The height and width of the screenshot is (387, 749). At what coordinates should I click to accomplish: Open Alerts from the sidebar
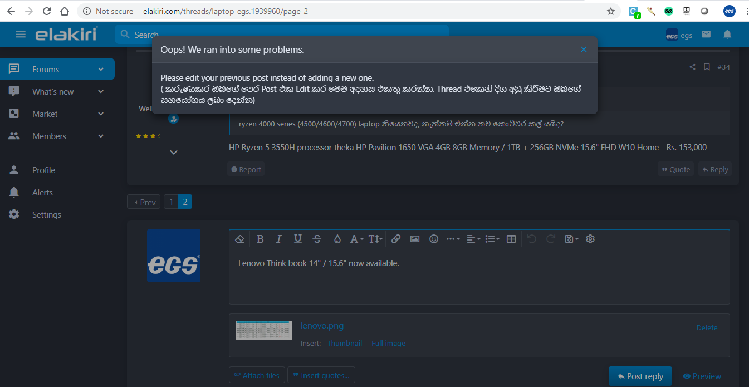[x=42, y=193]
